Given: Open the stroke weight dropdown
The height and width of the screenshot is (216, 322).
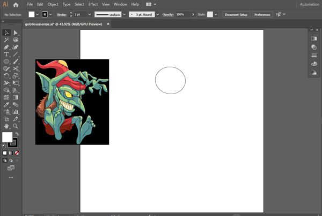Looking at the screenshot, I should click(x=90, y=14).
